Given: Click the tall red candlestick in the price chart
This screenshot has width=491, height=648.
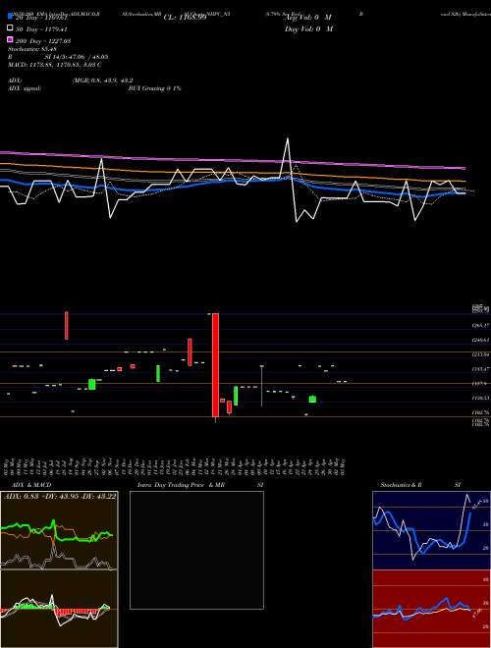Looking at the screenshot, I should pyautogui.click(x=215, y=365).
